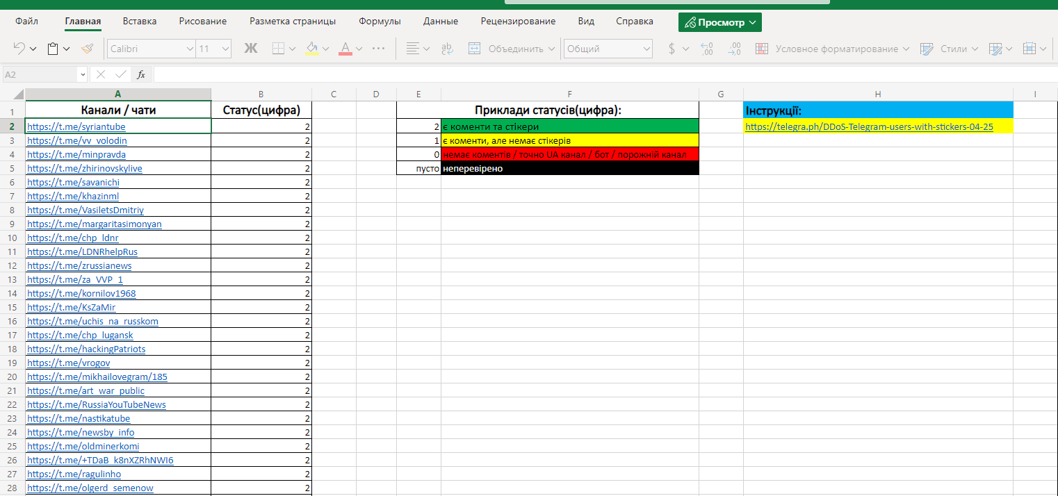Click inside the formula bar field

(x=605, y=74)
